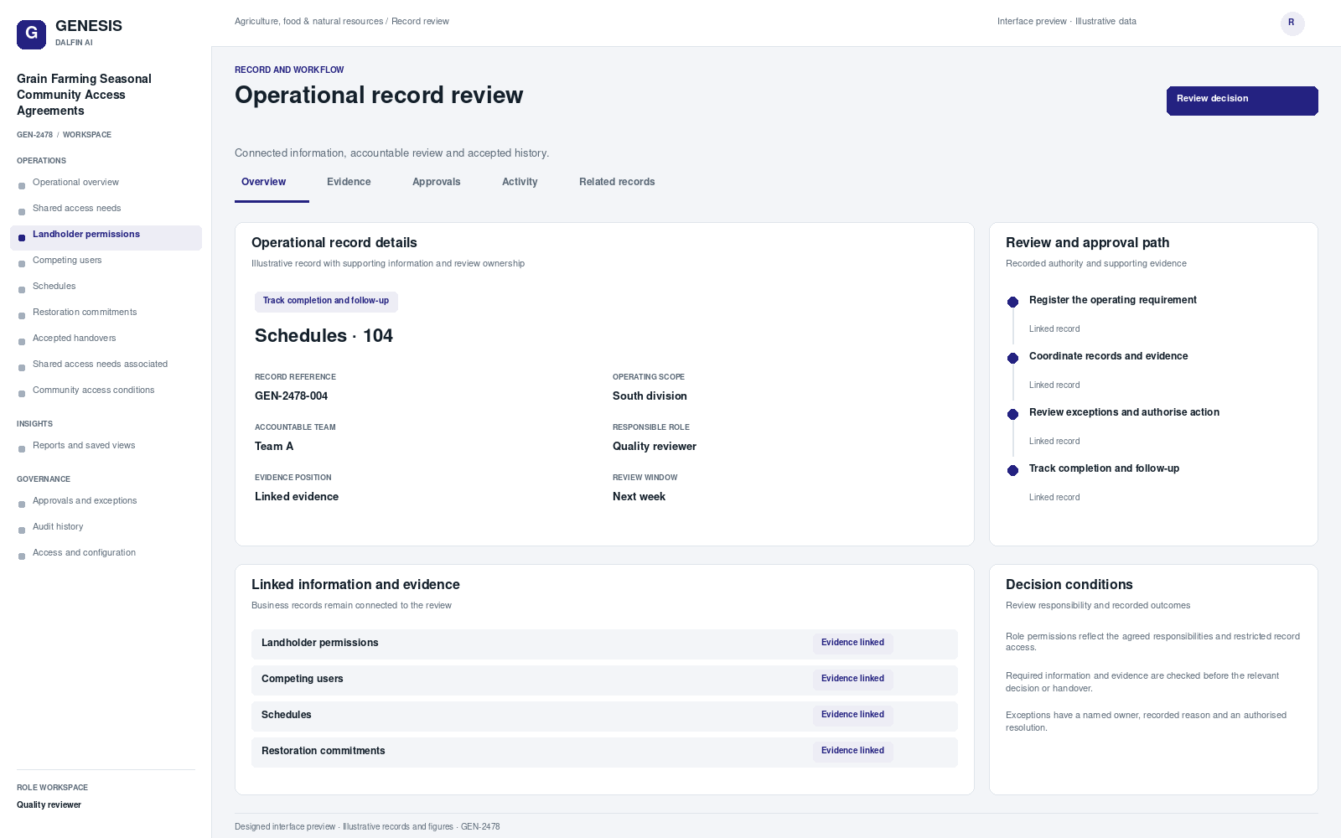Go to Shared access needs
1341x838 pixels.
point(106,209)
